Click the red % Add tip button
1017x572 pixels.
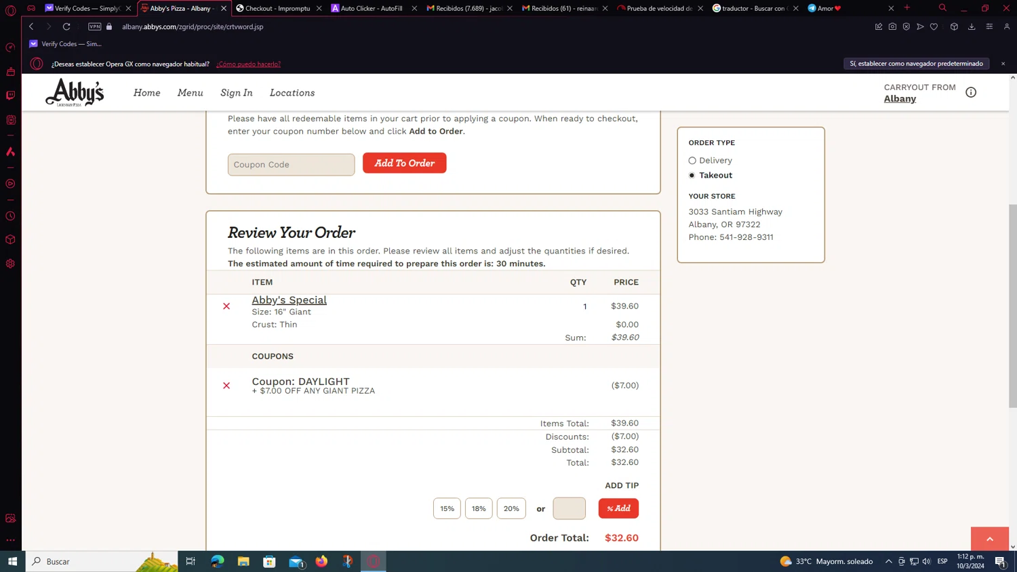pos(618,508)
